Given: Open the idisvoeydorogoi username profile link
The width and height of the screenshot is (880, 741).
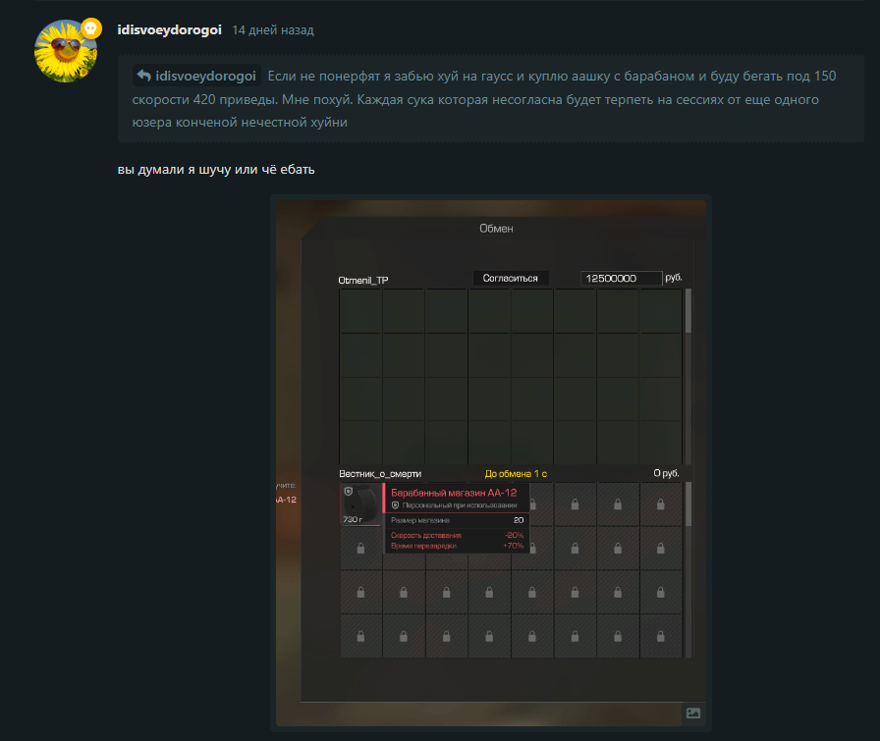Looking at the screenshot, I should click(170, 29).
